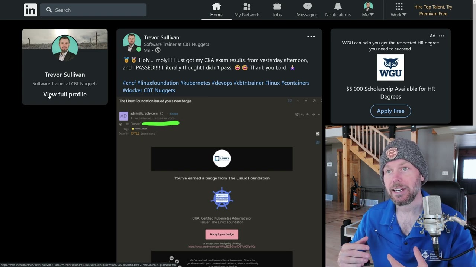This screenshot has width=476, height=267.
Task: Open the post's three-dot options menu
Action: coord(311,36)
